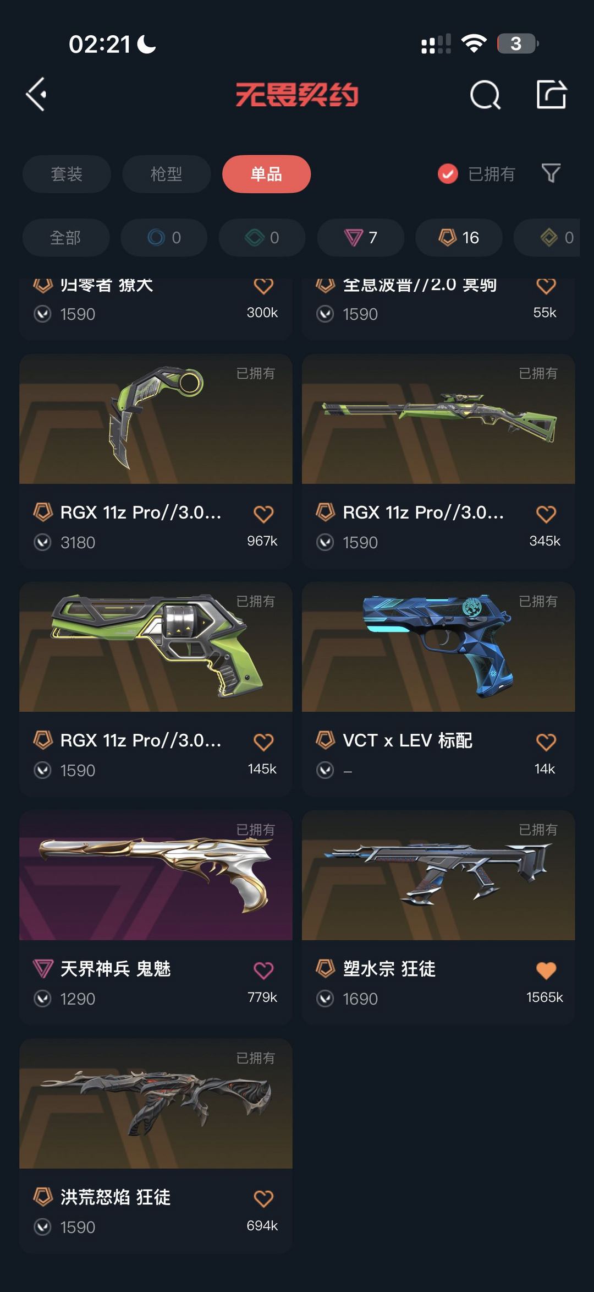Open the green RGX revolver thumbnail
The image size is (594, 1292).
tap(156, 647)
